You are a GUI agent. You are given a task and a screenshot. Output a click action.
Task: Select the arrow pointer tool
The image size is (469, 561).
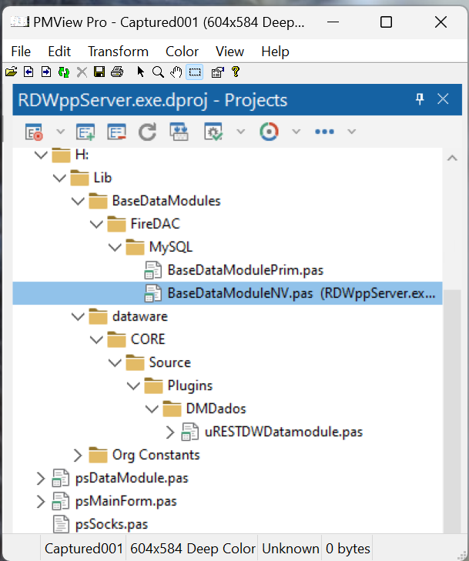coord(141,72)
